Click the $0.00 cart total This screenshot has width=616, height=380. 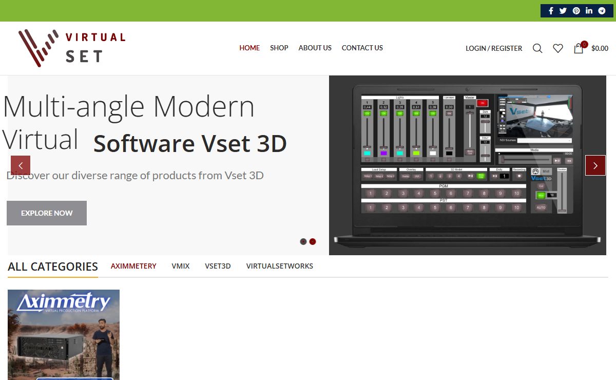(600, 48)
